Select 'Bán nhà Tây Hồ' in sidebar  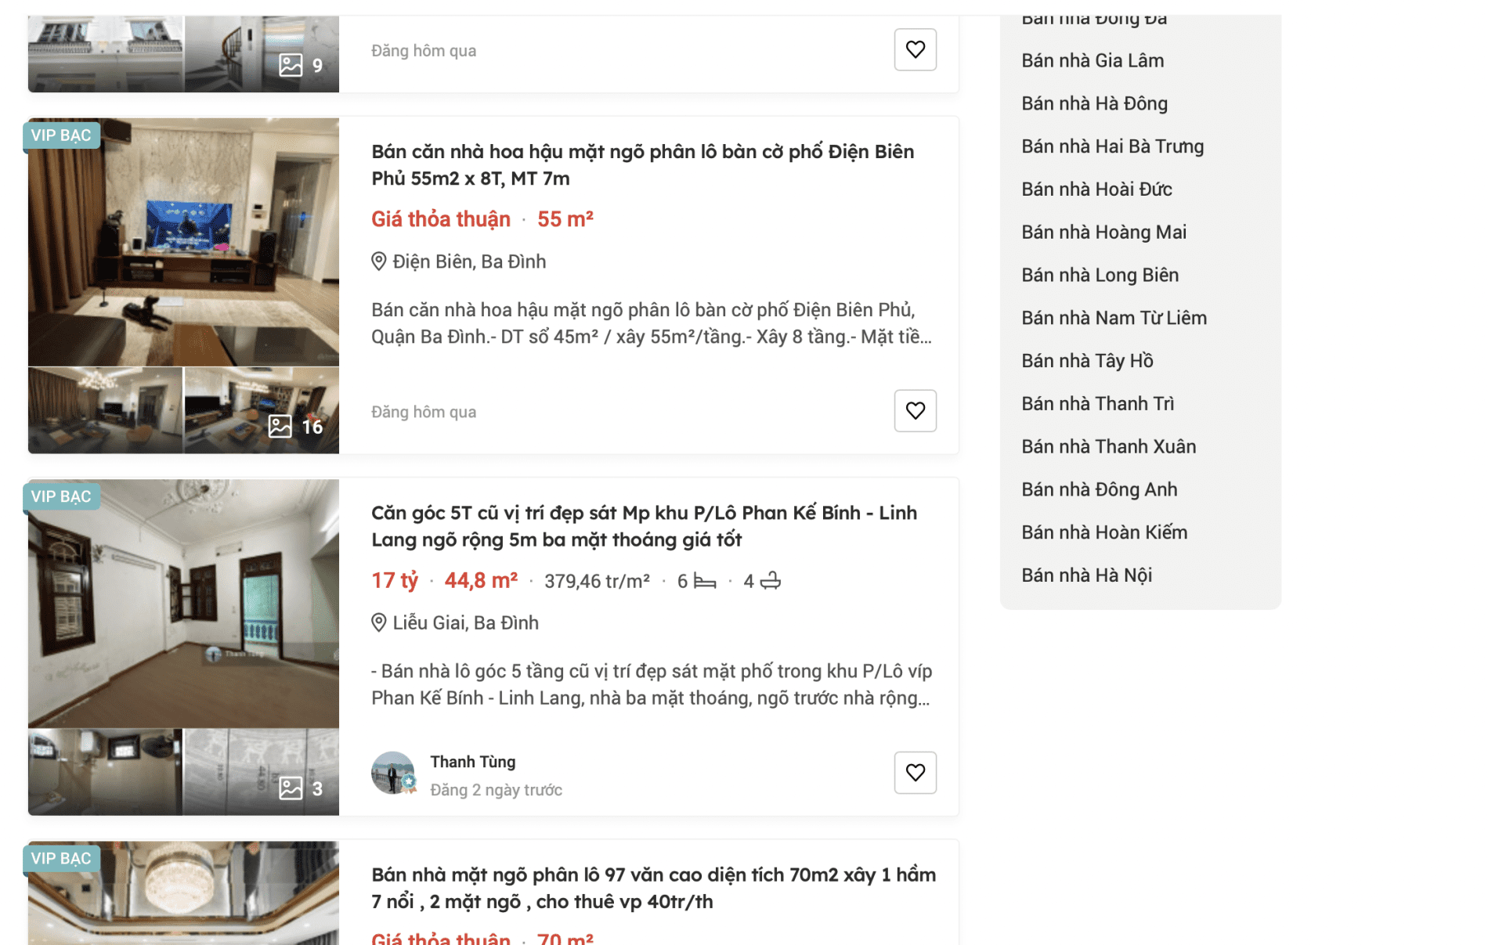1087,361
